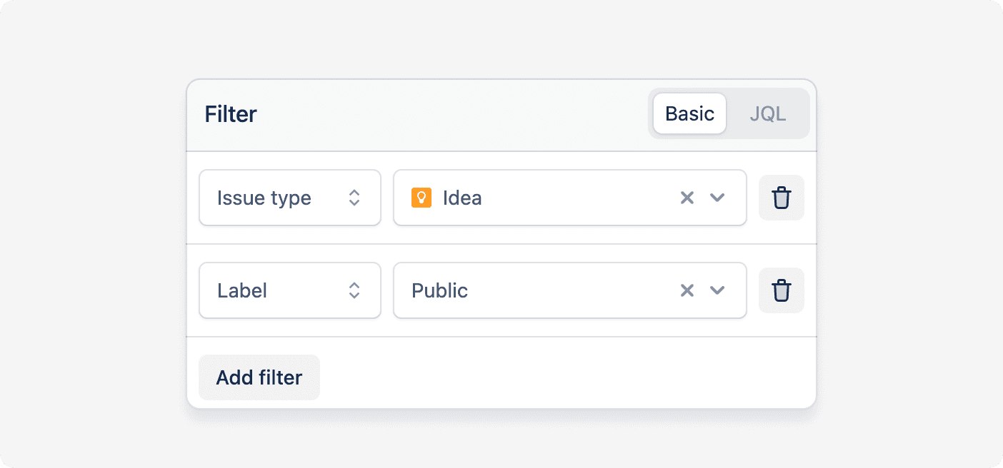Viewport: 1003px width, 468px height.
Task: Switch to Basic filter mode
Action: (689, 113)
